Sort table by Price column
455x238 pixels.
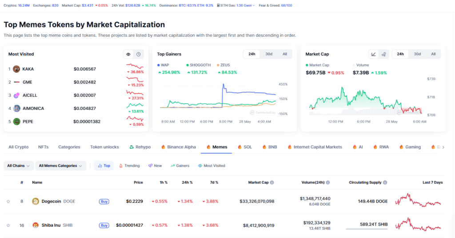tap(138, 183)
